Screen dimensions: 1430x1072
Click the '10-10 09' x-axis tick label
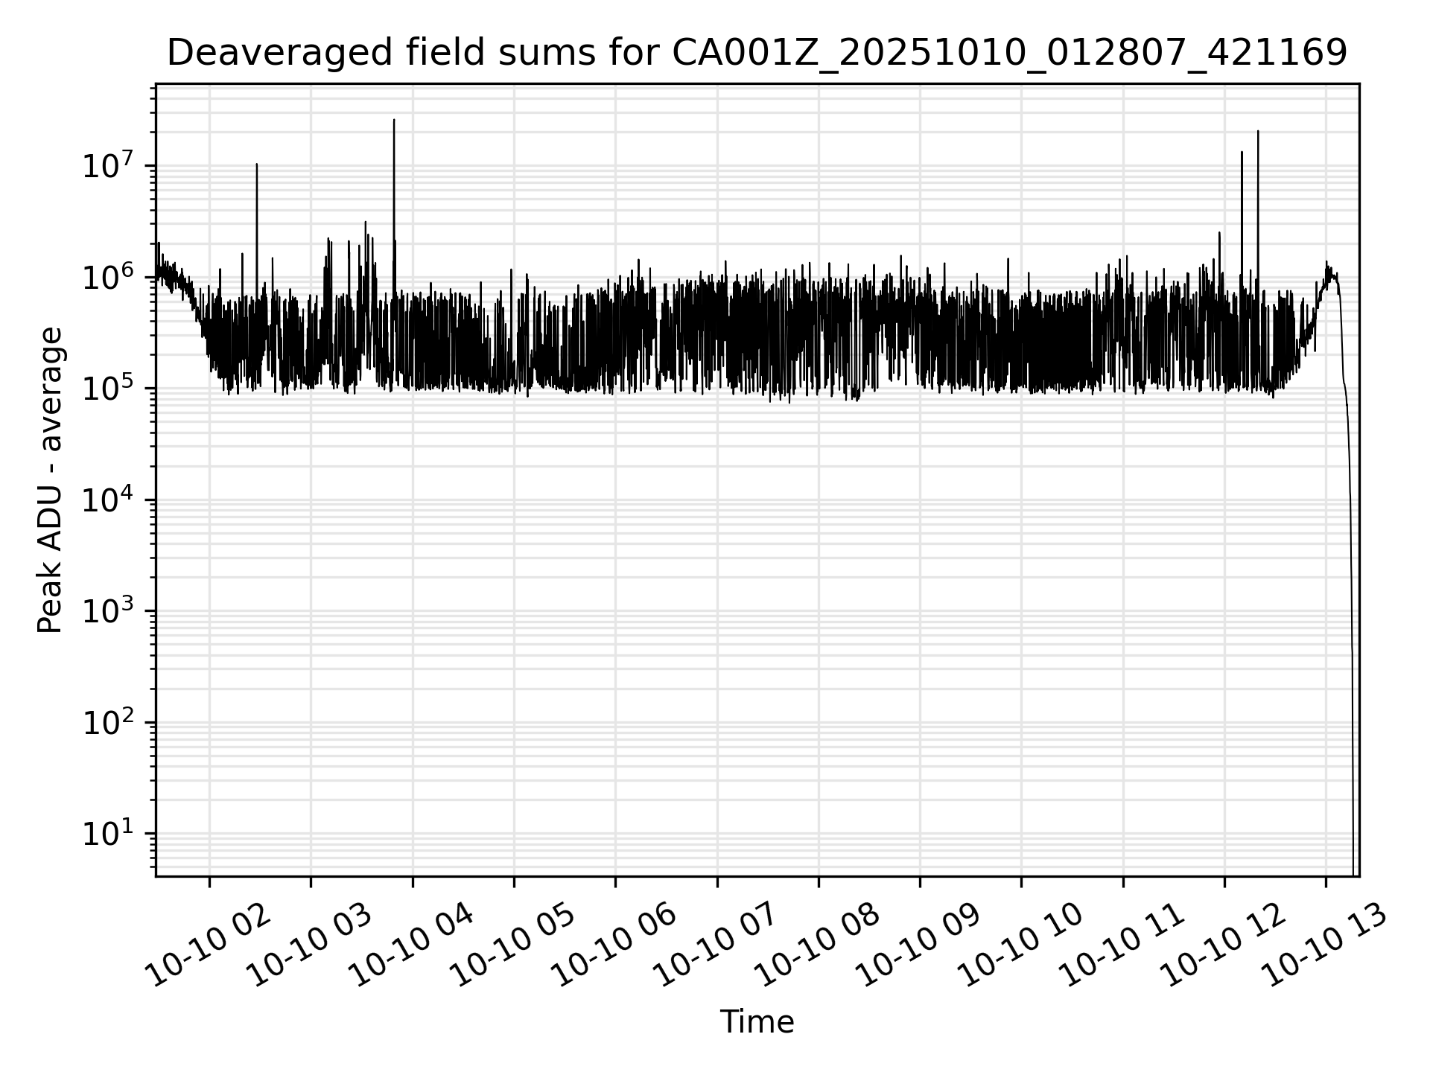pyautogui.click(x=919, y=946)
